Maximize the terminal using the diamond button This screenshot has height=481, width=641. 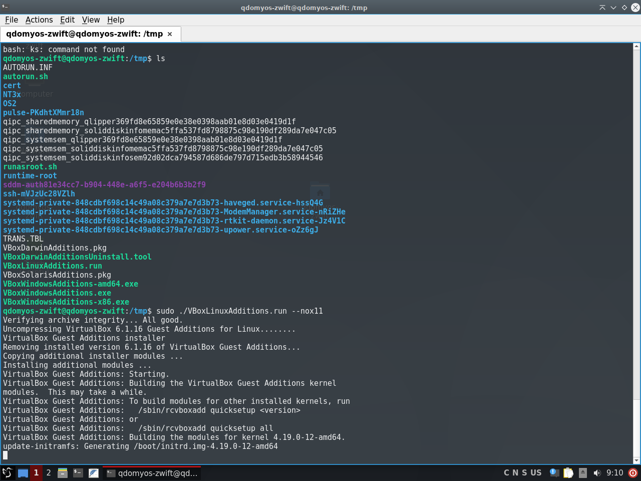pos(624,8)
